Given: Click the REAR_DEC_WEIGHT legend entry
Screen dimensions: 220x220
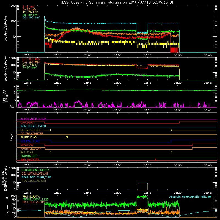Looking at the screenshot, I should pyautogui.click(x=34, y=181).
